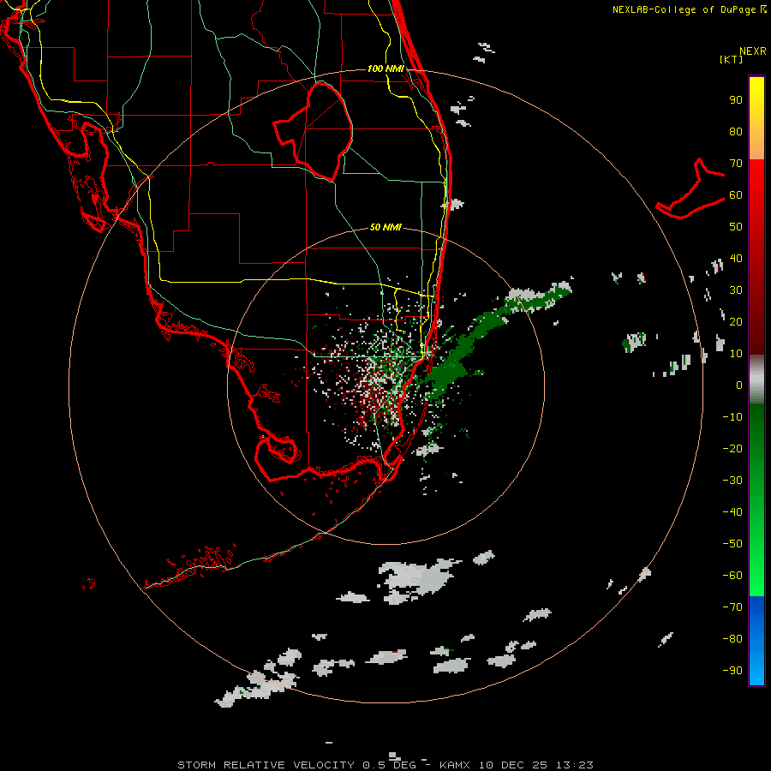Click the KAMX station identifier
This screenshot has width=771, height=771.
[455, 765]
